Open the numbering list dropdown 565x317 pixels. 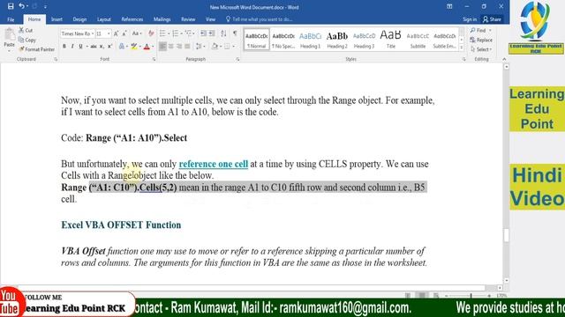182,33
